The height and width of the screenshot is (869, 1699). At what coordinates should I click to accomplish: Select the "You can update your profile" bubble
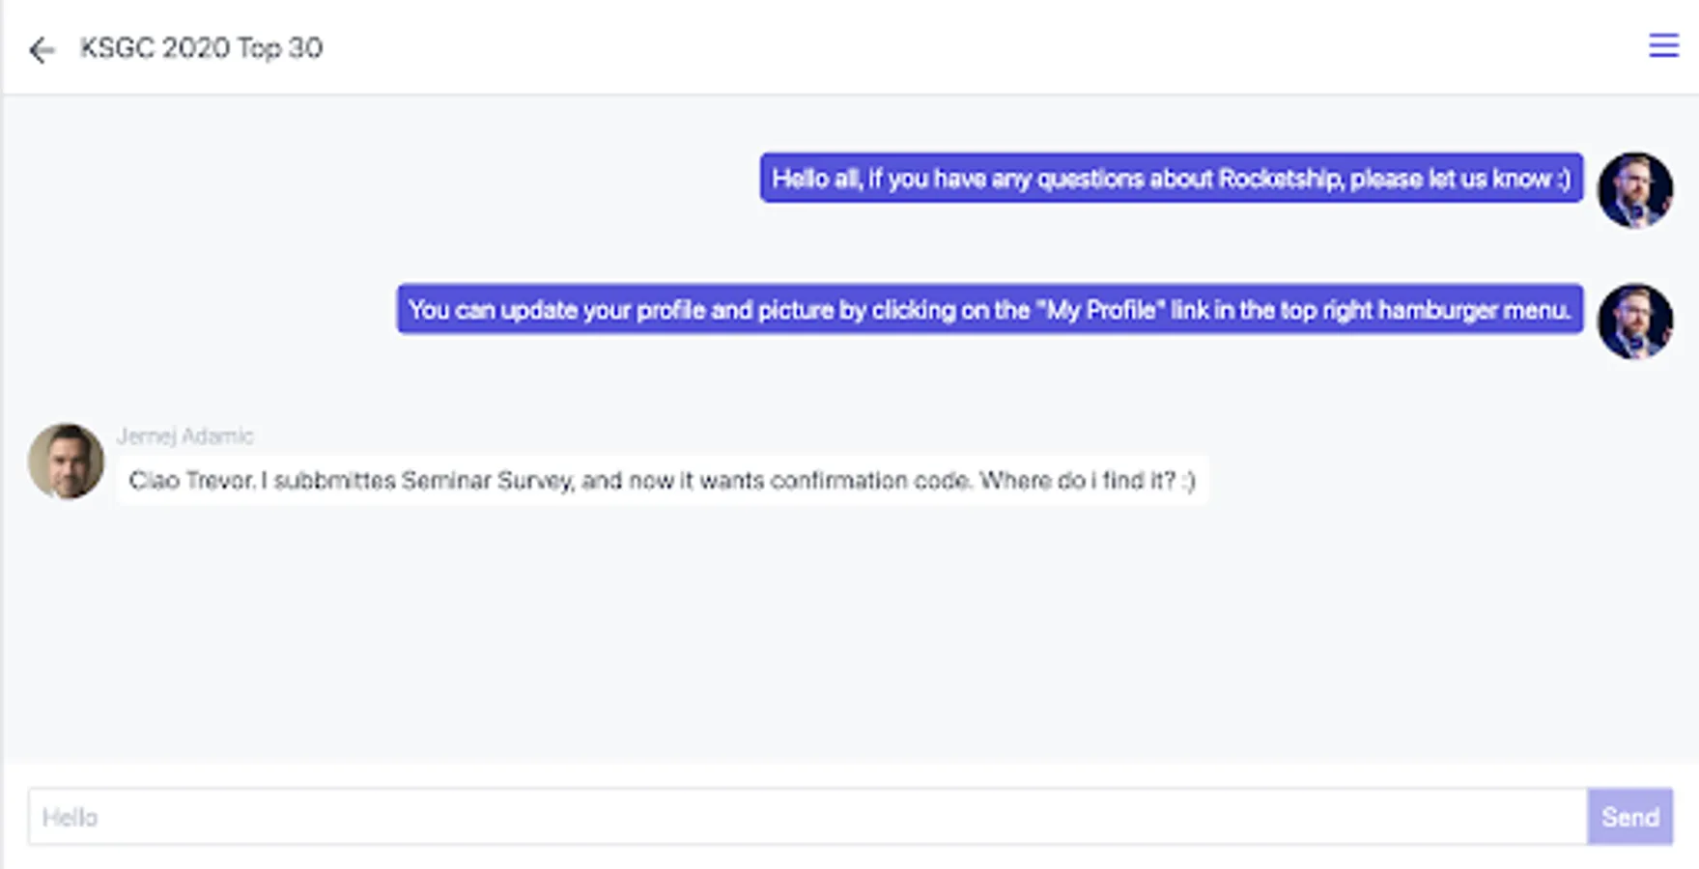click(989, 310)
